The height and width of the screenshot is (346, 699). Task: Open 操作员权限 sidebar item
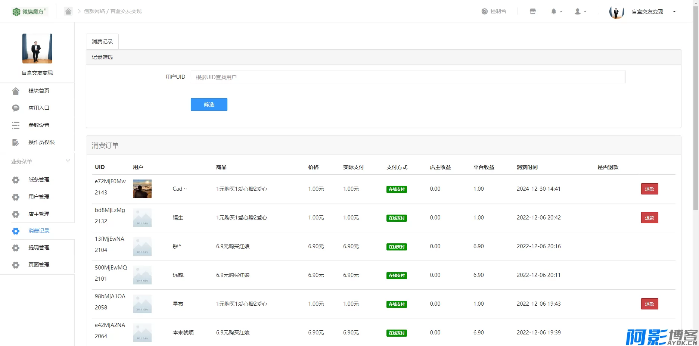pyautogui.click(x=41, y=142)
